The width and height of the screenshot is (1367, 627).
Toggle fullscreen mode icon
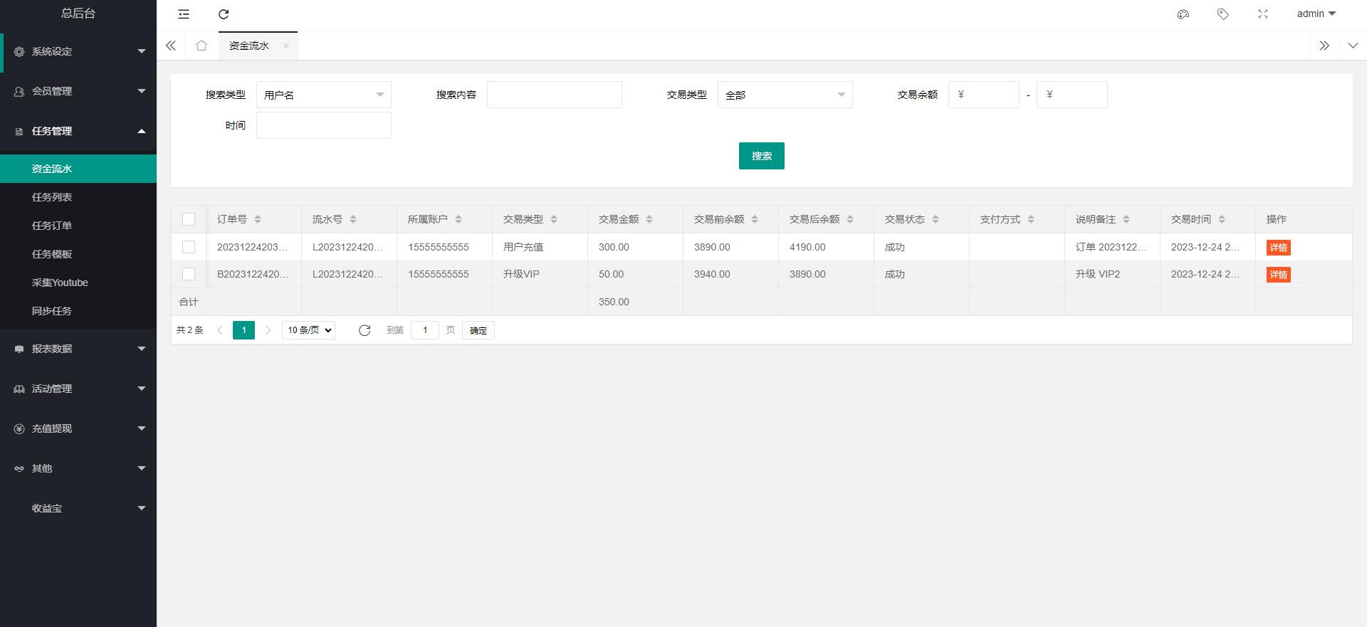1263,14
